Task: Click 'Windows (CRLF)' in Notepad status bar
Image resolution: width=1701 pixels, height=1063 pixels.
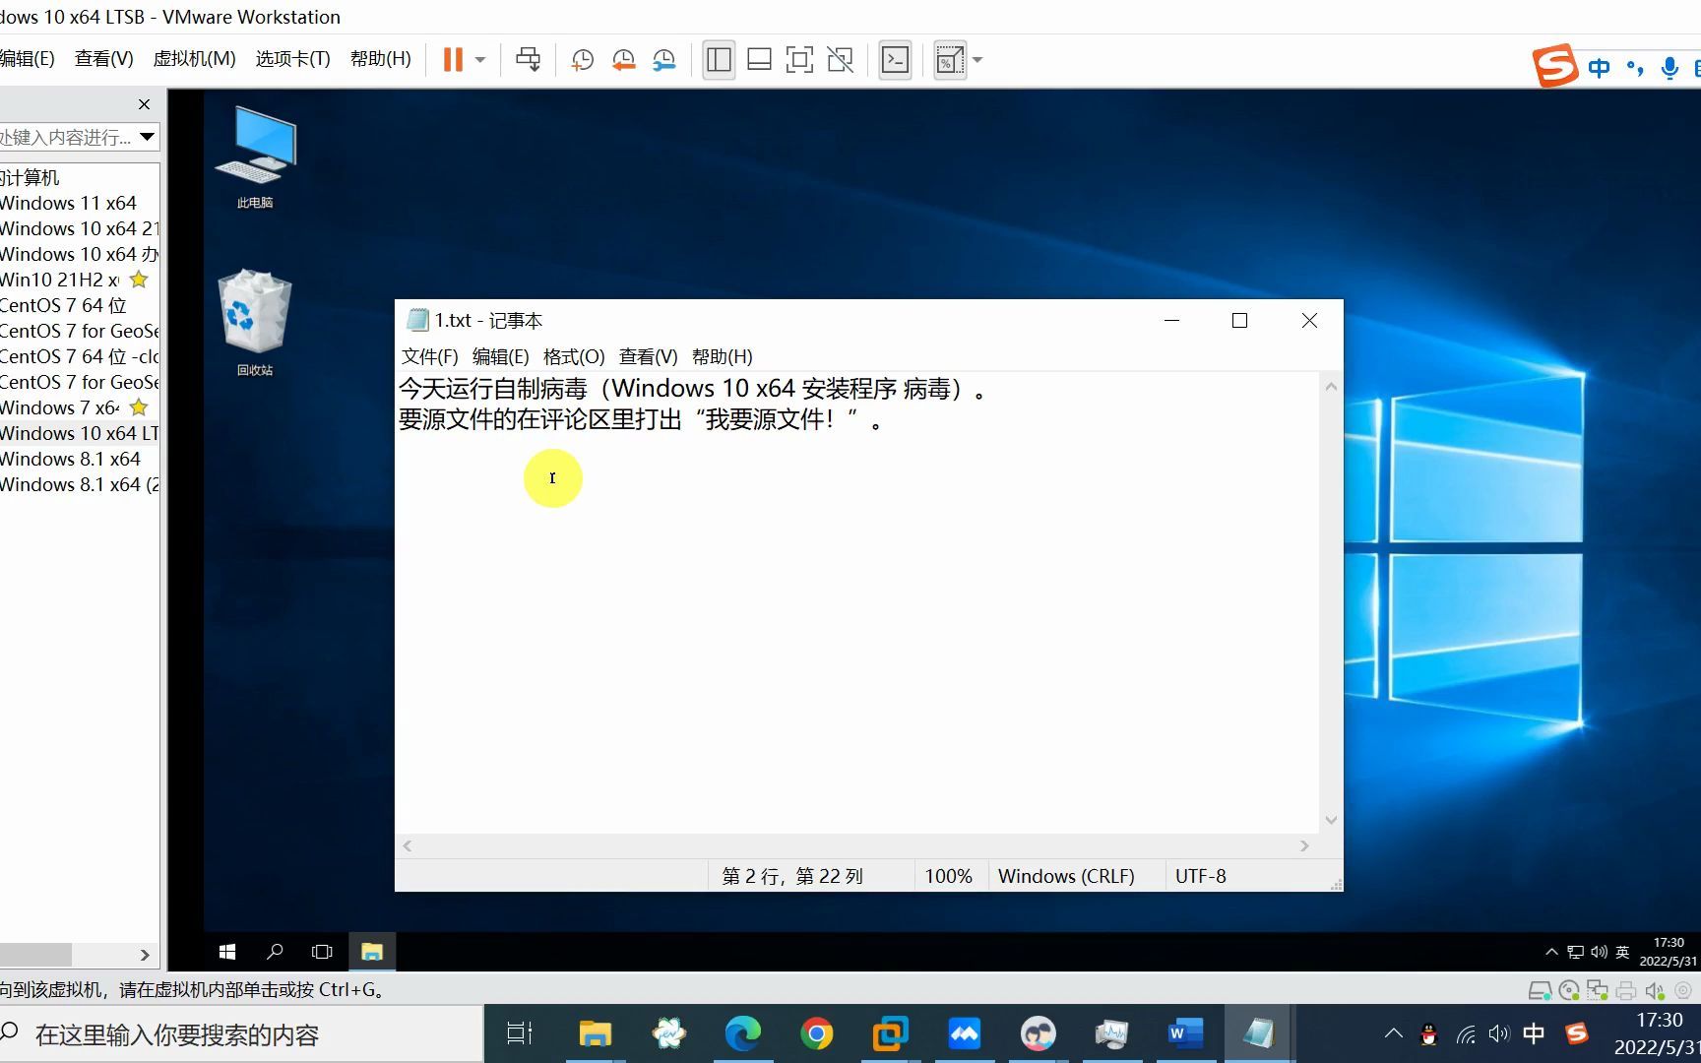Action: pyautogui.click(x=1066, y=876)
